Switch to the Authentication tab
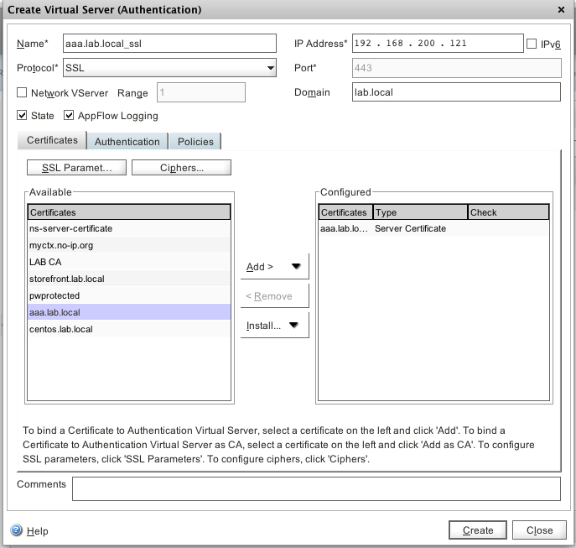Viewport: 576px width, 548px height. coord(127,142)
